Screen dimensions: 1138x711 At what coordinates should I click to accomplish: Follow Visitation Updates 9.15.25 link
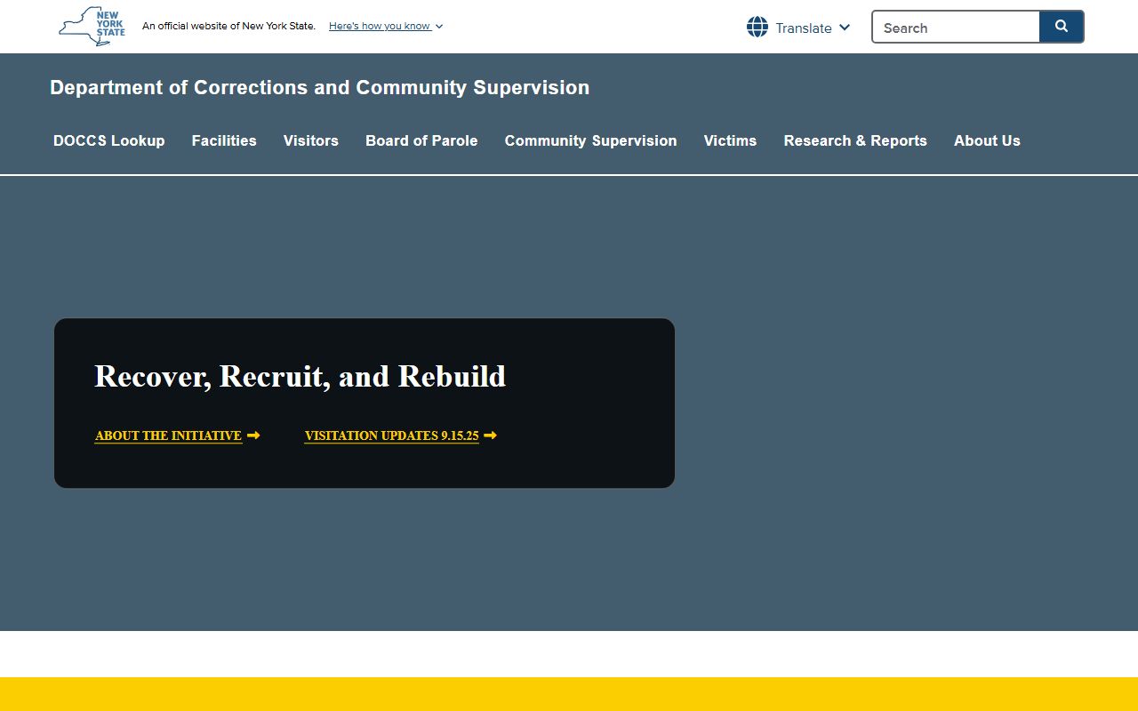pos(391,435)
